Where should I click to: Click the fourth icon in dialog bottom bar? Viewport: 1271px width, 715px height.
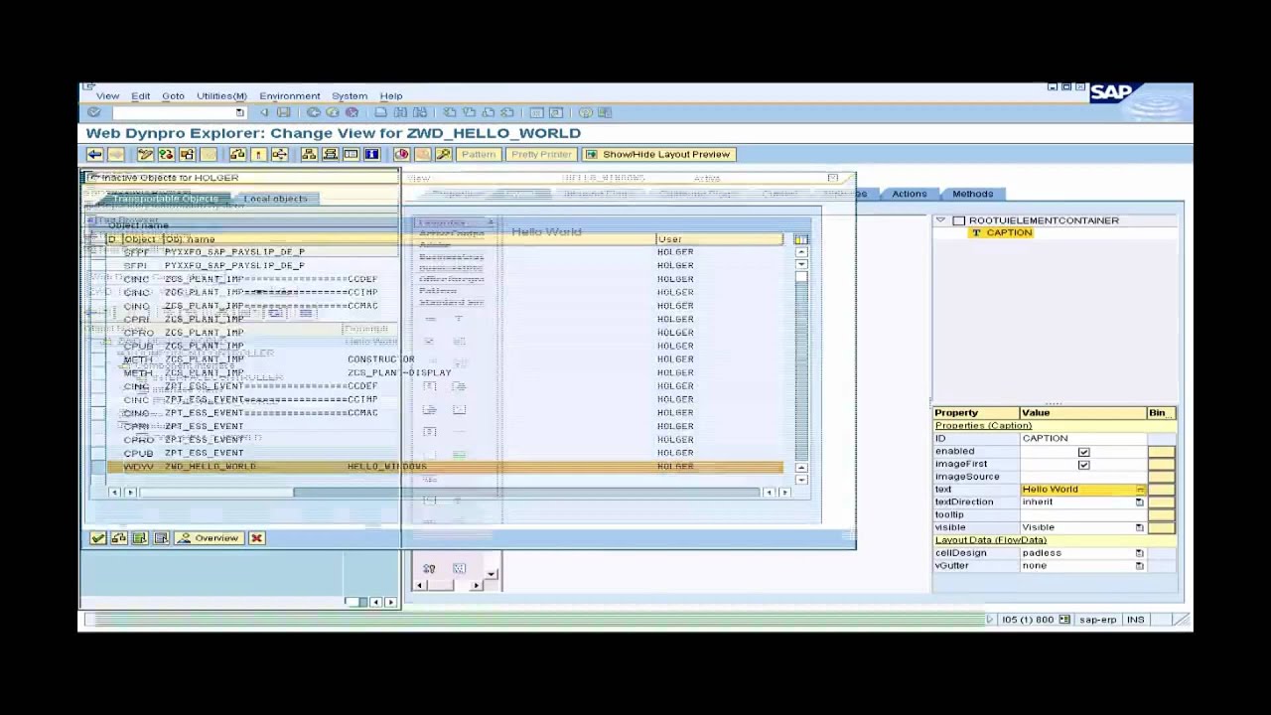[x=161, y=538]
